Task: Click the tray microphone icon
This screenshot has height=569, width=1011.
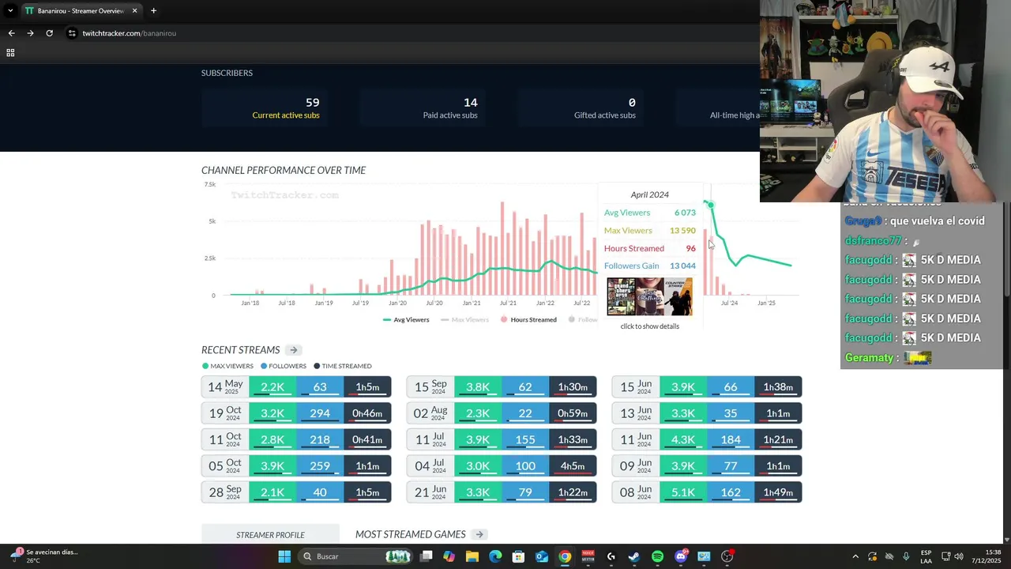Action: (x=906, y=556)
